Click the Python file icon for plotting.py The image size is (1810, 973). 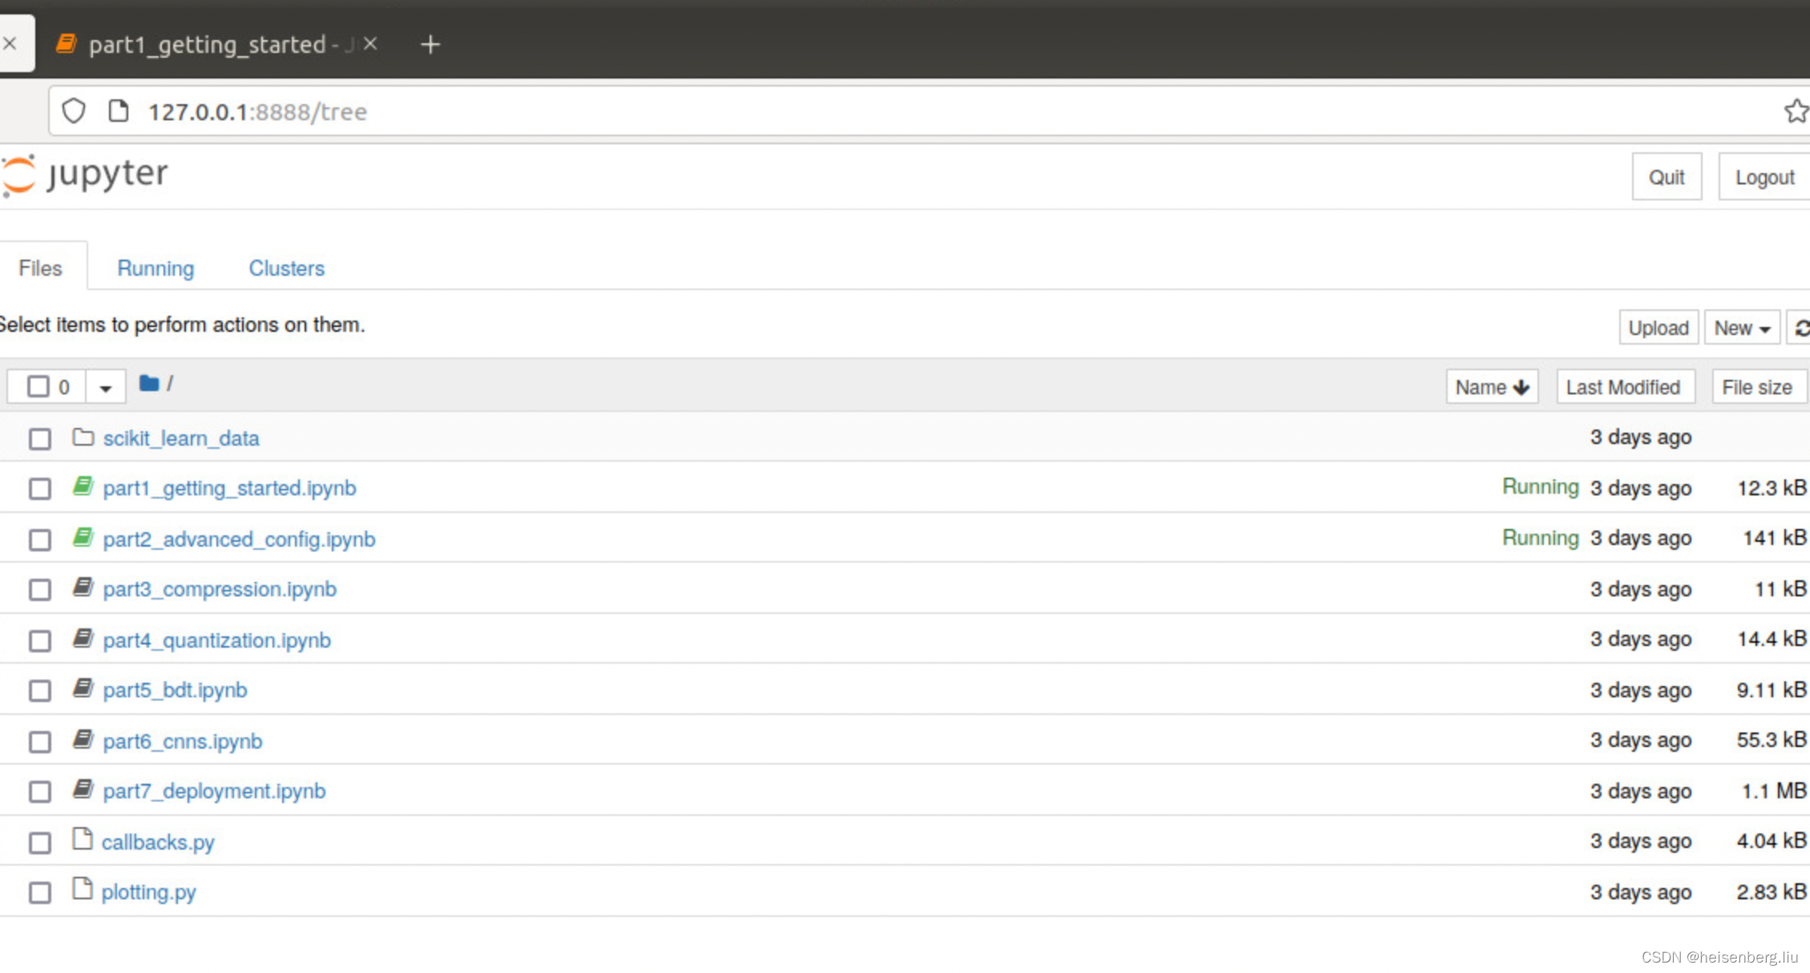[83, 890]
